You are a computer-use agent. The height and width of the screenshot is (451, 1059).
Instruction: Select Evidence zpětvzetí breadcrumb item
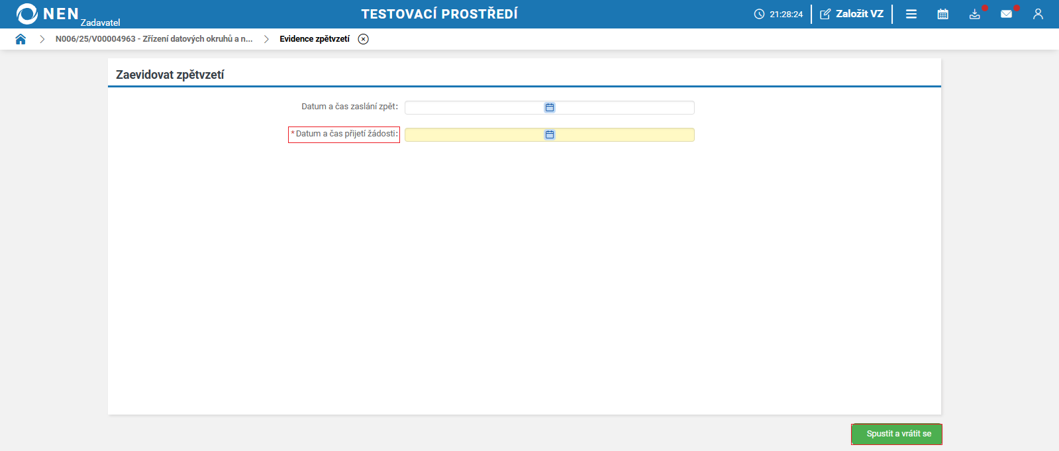click(315, 39)
